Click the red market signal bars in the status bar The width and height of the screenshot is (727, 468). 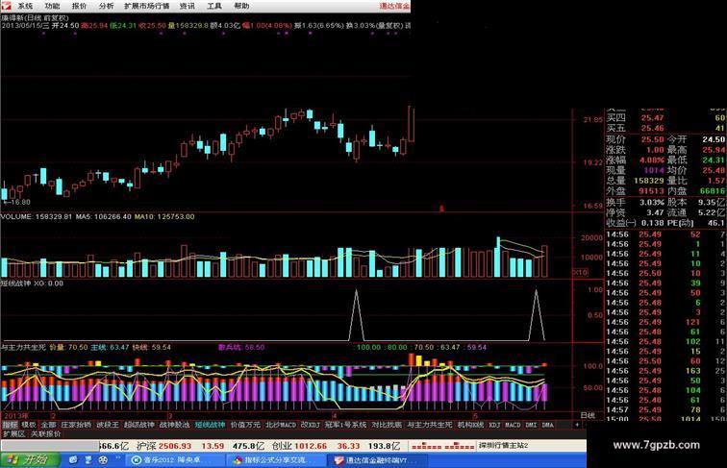coord(442,446)
